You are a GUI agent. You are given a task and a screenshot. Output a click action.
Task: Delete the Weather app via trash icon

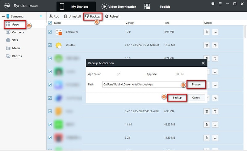(x=207, y=45)
